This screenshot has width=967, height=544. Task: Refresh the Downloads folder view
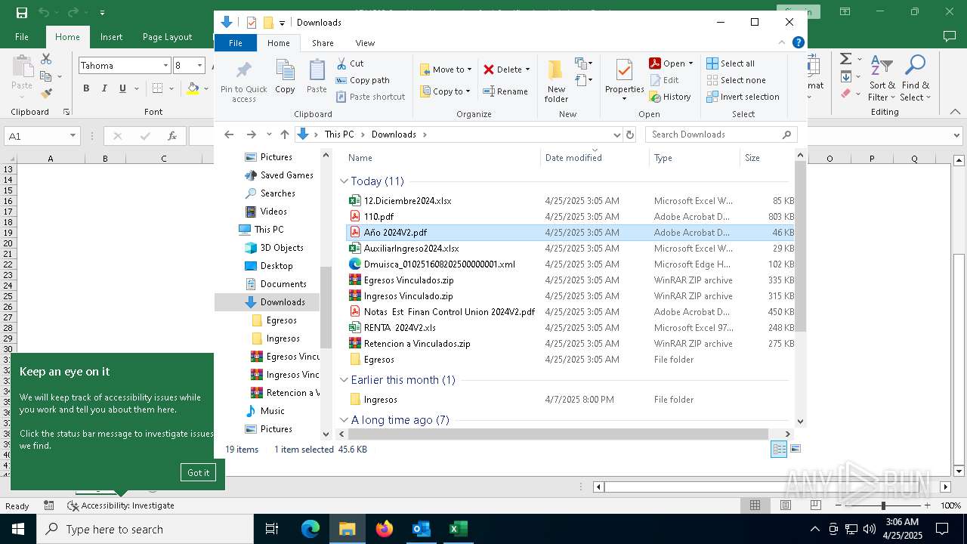[x=630, y=134]
